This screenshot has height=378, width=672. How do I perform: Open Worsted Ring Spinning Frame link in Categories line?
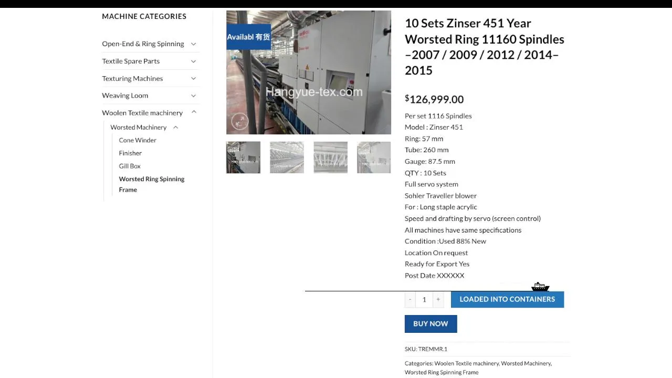click(442, 372)
